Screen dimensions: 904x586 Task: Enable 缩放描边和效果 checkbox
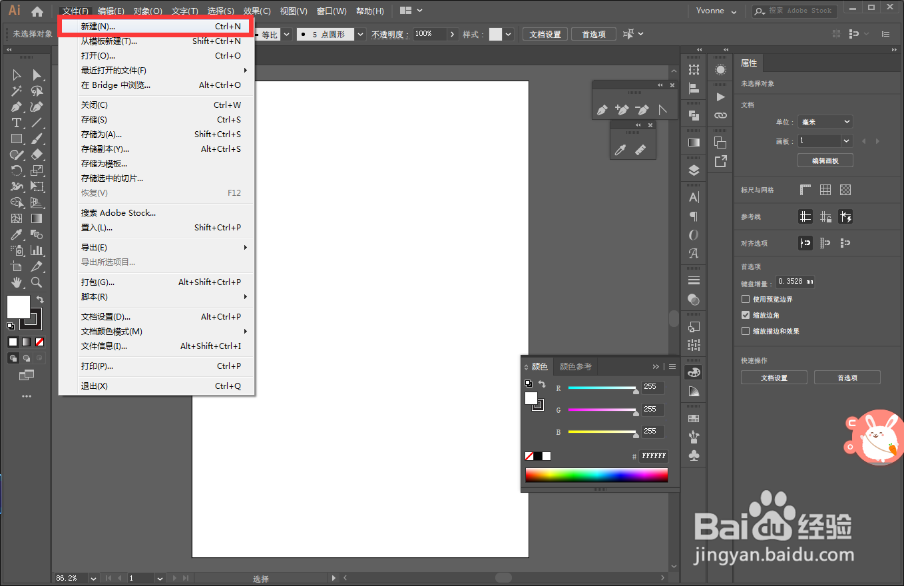click(746, 331)
